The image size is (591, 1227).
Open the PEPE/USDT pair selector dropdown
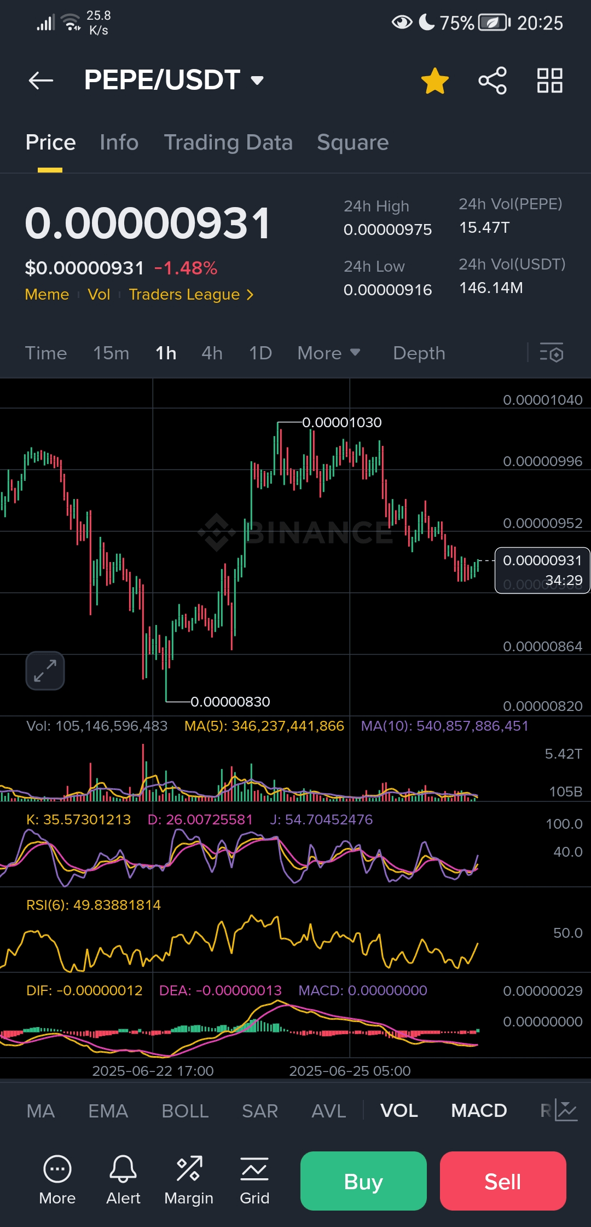[x=174, y=80]
